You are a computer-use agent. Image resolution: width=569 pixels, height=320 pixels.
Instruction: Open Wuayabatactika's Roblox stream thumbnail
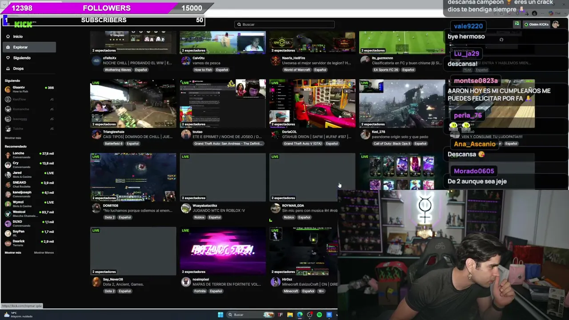[x=223, y=177]
